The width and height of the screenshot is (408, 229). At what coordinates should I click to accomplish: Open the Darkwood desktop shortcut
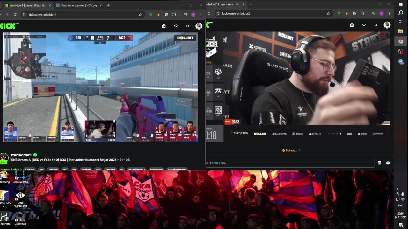click(20, 218)
